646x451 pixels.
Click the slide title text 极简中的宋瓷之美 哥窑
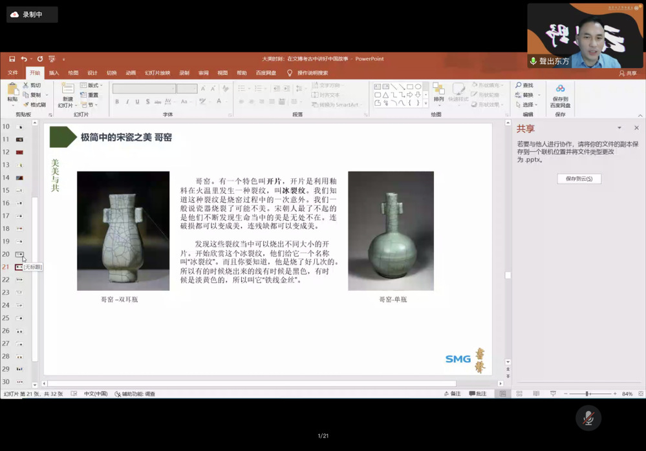pos(126,138)
